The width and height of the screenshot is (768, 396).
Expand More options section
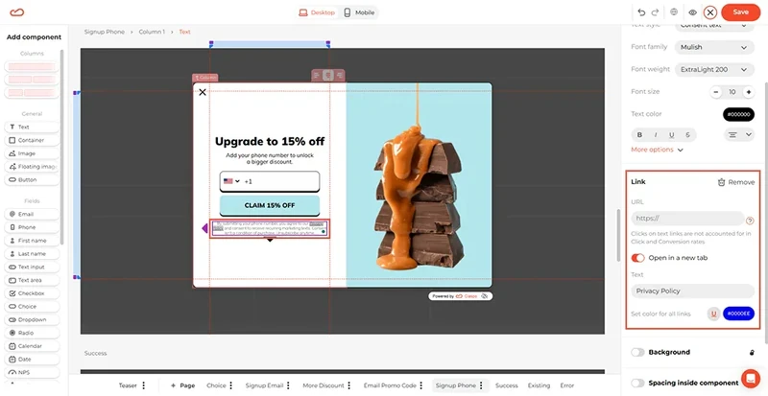tap(657, 150)
